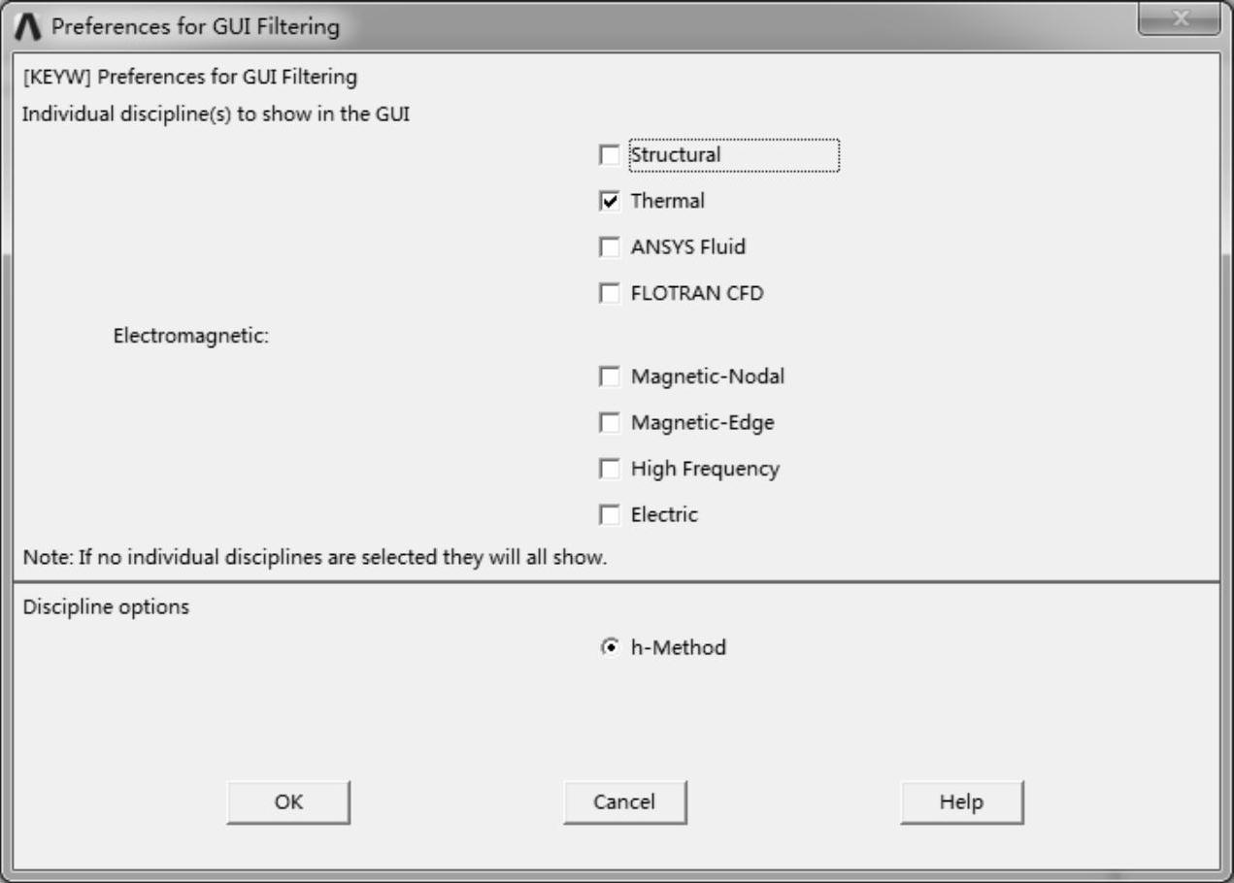Turn on the FLOTRAN CFD option
This screenshot has width=1234, height=883.
coord(610,293)
